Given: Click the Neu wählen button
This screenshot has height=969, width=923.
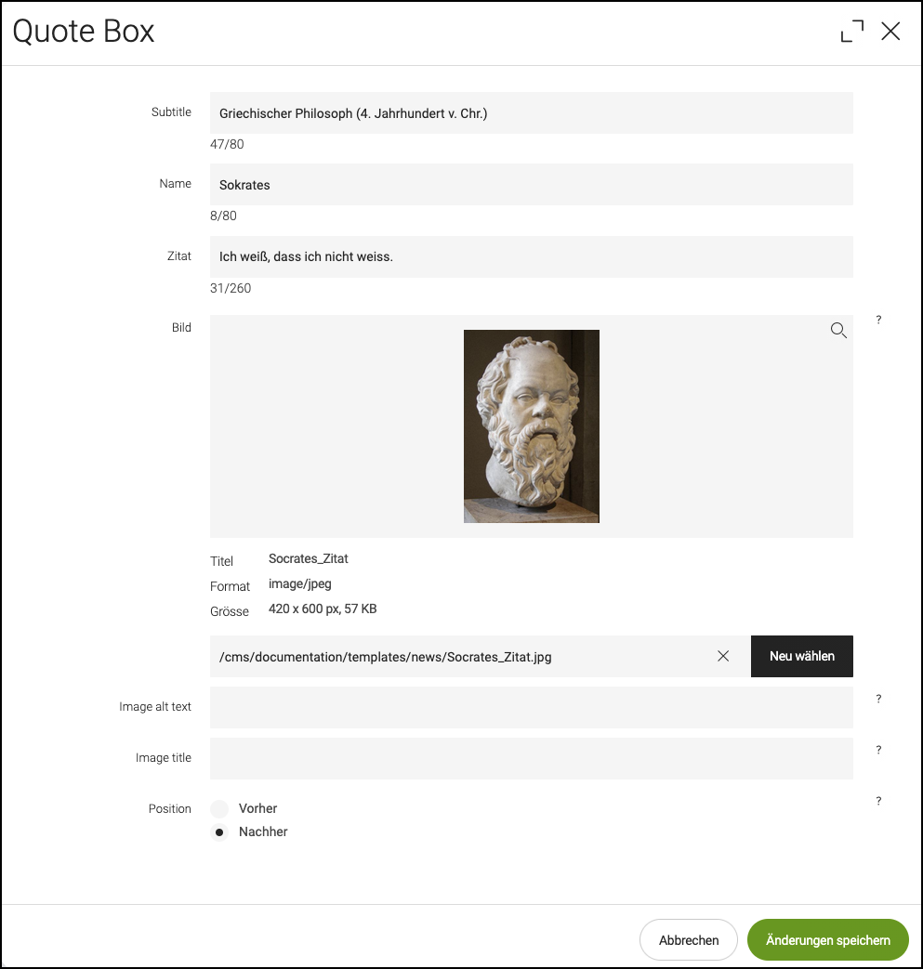Looking at the screenshot, I should (x=802, y=656).
